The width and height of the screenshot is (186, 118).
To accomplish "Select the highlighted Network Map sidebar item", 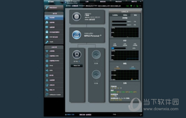I will pyautogui.click(x=54, y=18).
